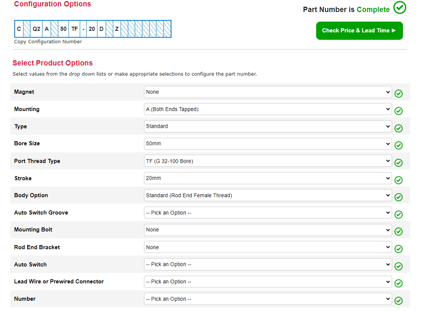Click the checkmark icon for Auto Switch Groove

point(398,215)
